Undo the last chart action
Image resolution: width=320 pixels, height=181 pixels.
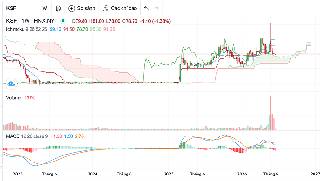[x=147, y=8]
